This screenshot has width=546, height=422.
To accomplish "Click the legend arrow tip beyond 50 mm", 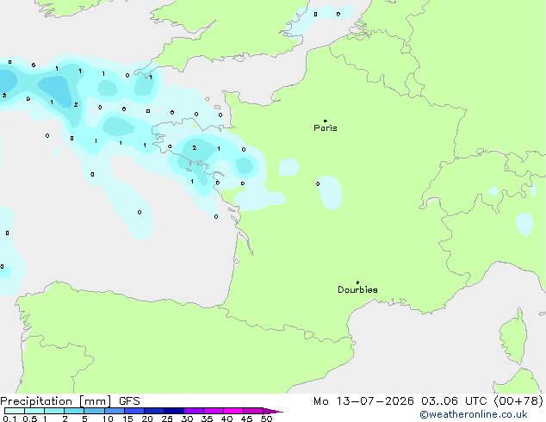I will pos(273,411).
